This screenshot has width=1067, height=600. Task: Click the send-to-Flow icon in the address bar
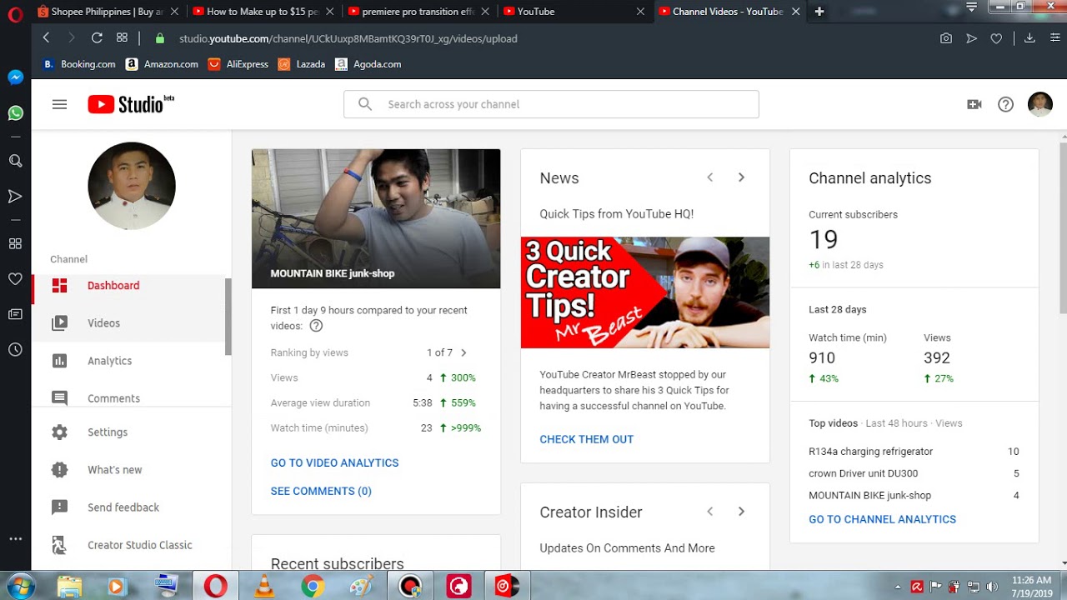971,38
